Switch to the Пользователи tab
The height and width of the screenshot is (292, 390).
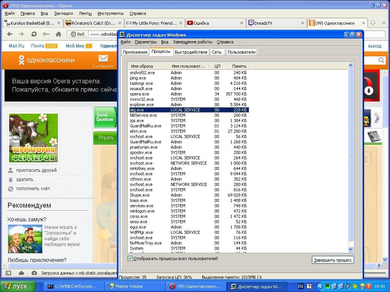[x=241, y=52]
